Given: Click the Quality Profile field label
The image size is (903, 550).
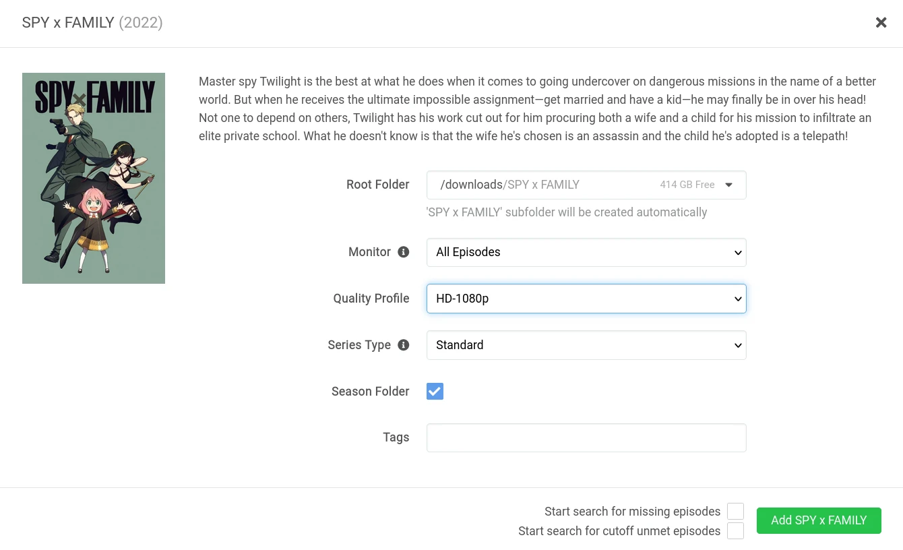Looking at the screenshot, I should 371,299.
